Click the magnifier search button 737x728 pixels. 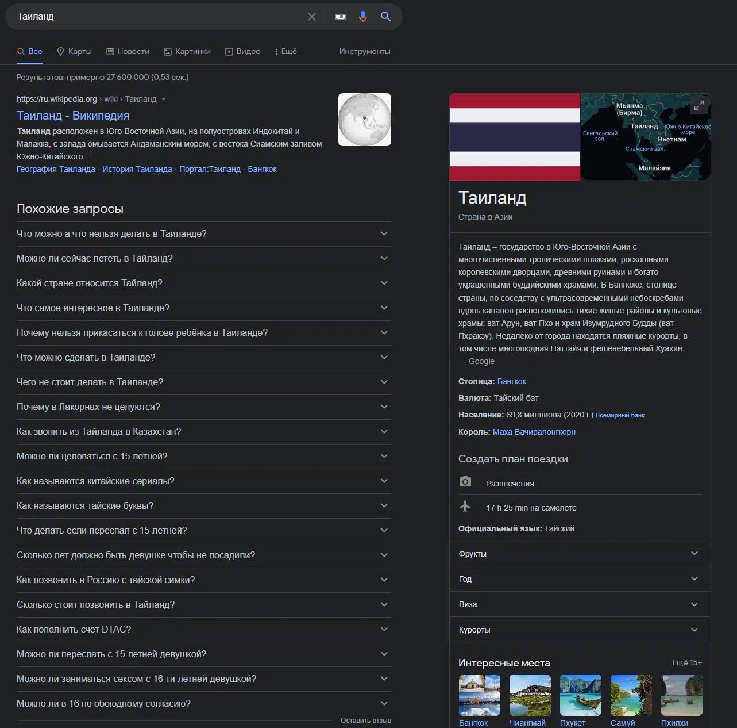pos(386,17)
